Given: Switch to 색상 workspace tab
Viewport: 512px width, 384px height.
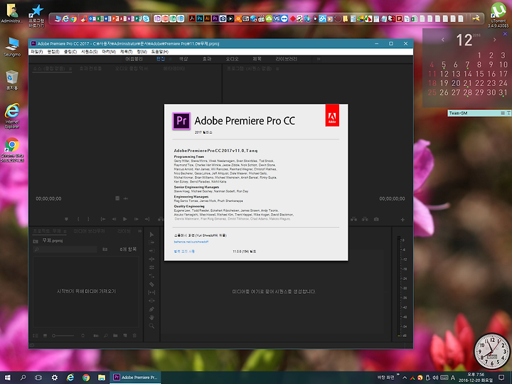Looking at the screenshot, I should pos(183,59).
